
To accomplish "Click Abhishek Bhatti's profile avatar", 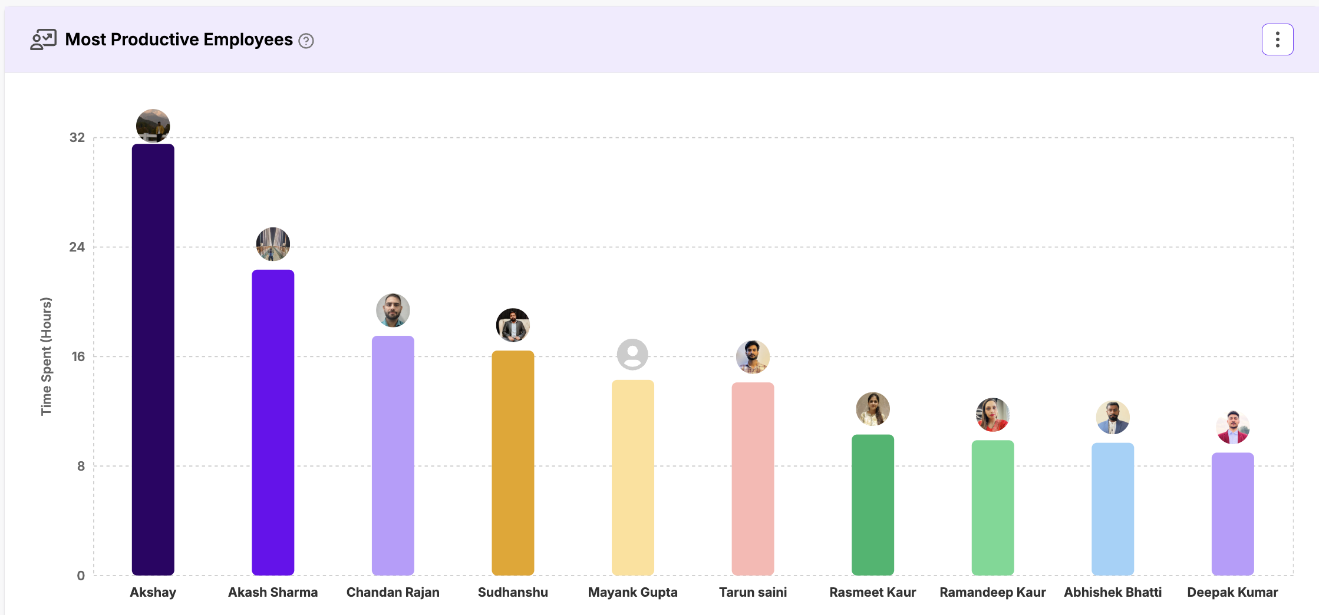I will (x=1113, y=417).
